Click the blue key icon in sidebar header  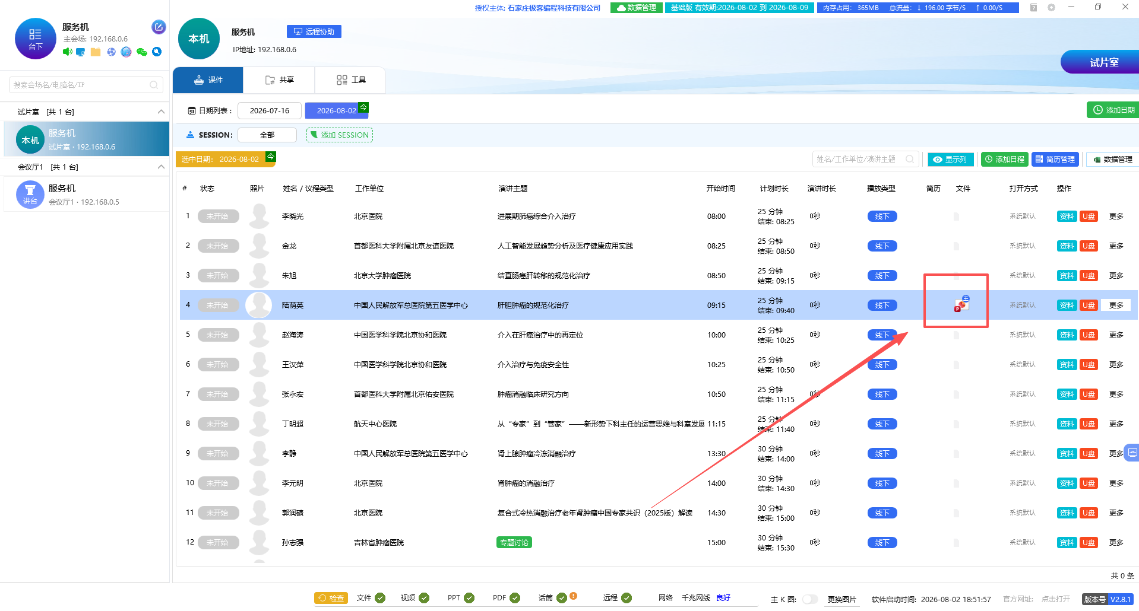(157, 52)
